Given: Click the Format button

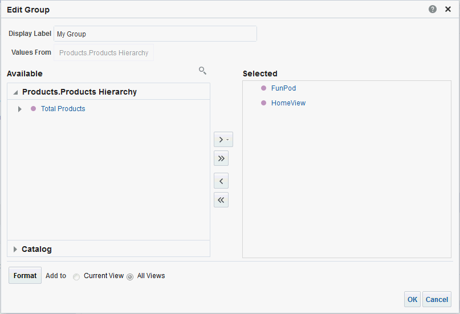Looking at the screenshot, I should tap(25, 276).
